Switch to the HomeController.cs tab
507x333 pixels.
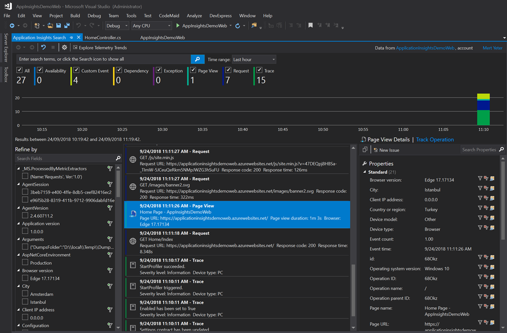coord(103,37)
